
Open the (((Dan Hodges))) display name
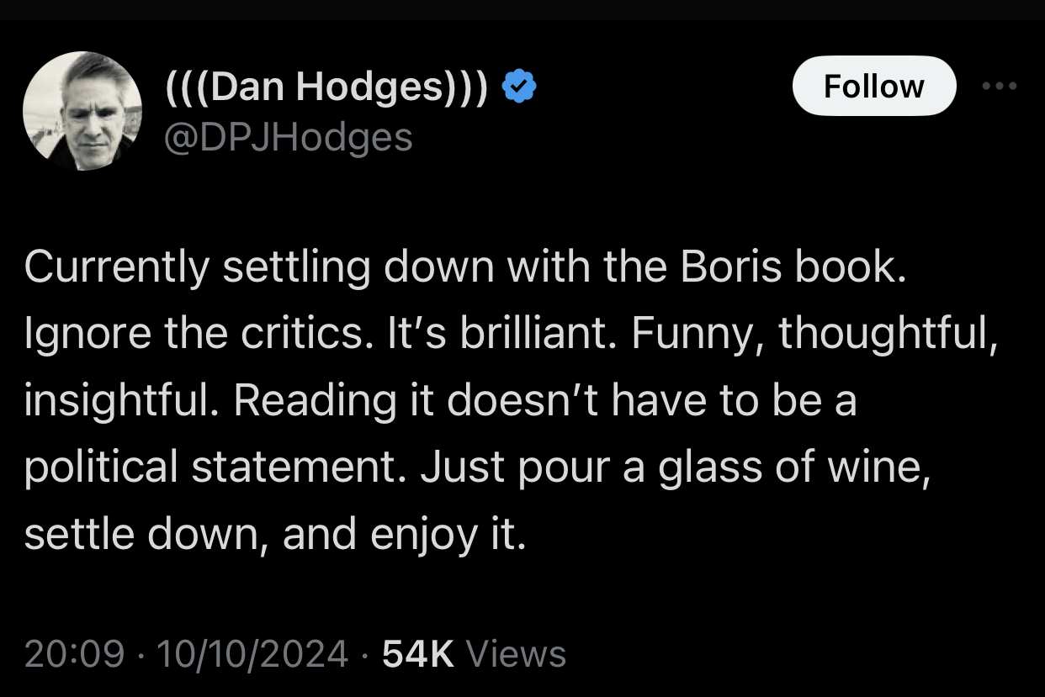pyautogui.click(x=326, y=87)
